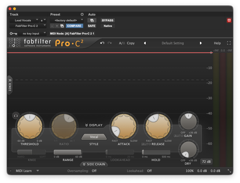
Task: Toggle A/B state switch
Action: pyautogui.click(x=122, y=43)
